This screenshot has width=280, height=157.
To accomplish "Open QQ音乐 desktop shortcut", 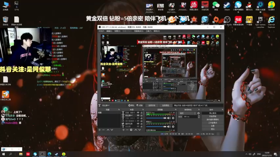I will coord(272,6).
